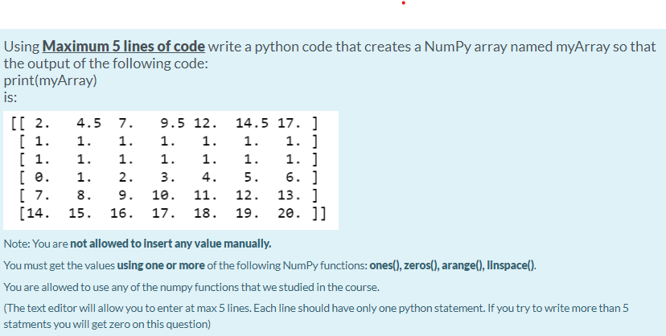Click the value 4.5 in the first row
The width and height of the screenshot is (666, 336).
coord(88,124)
